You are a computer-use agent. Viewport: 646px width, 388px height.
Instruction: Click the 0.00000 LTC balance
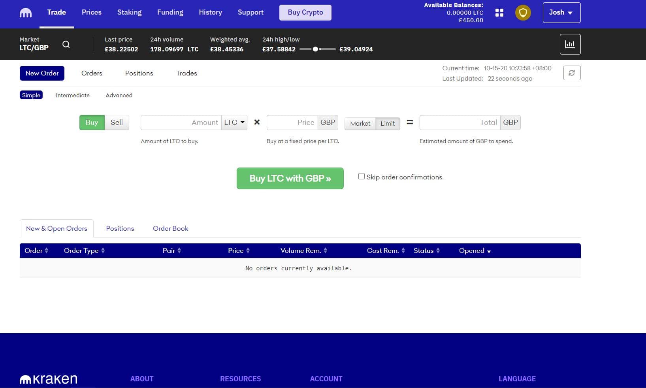point(465,13)
